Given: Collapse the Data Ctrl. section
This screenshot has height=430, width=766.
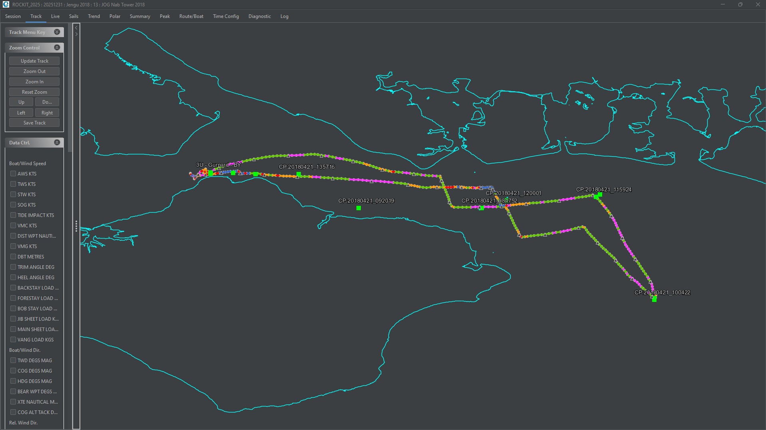Looking at the screenshot, I should coord(57,142).
